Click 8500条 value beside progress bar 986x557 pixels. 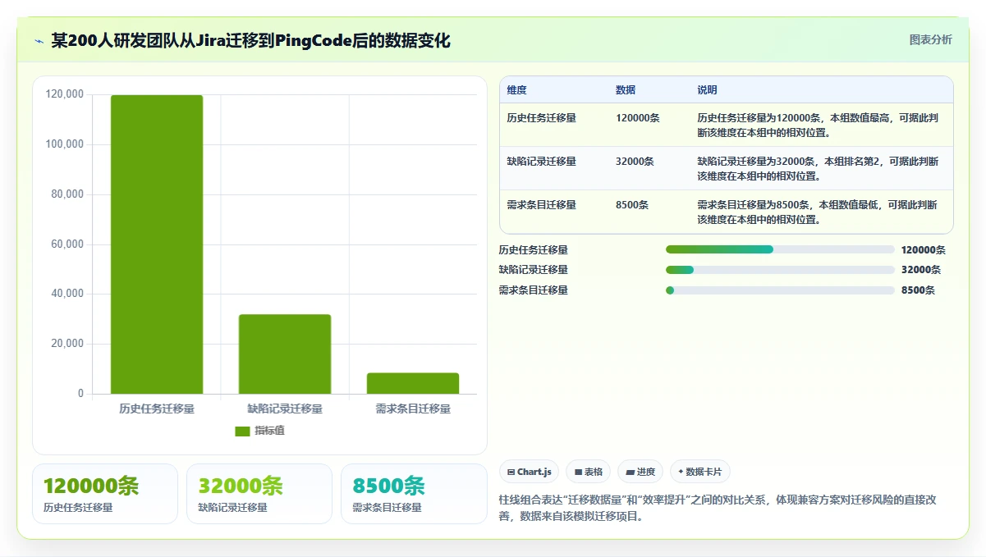pos(918,290)
